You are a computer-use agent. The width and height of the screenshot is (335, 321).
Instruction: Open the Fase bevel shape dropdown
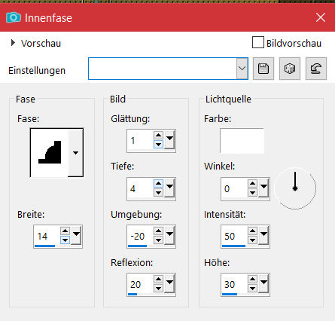[x=75, y=152]
